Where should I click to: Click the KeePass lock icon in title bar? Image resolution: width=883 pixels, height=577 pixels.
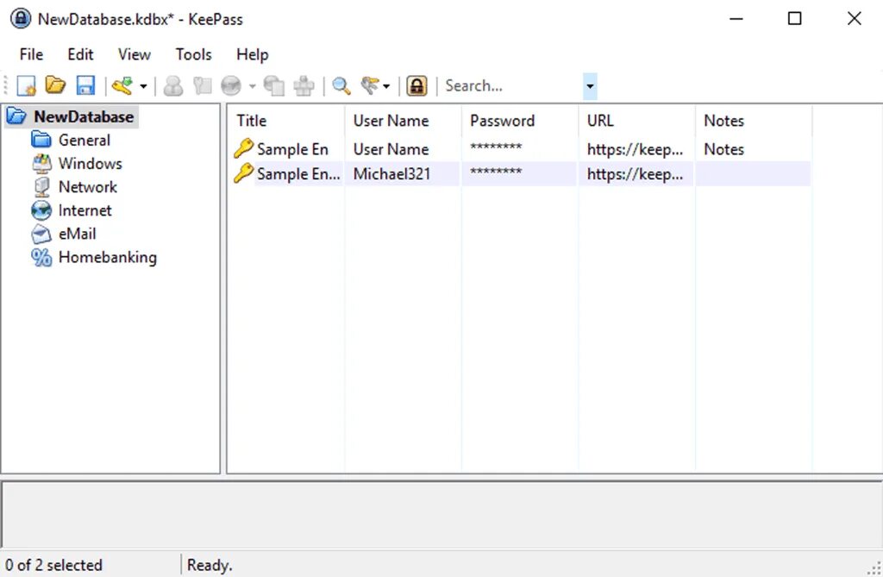(x=21, y=19)
